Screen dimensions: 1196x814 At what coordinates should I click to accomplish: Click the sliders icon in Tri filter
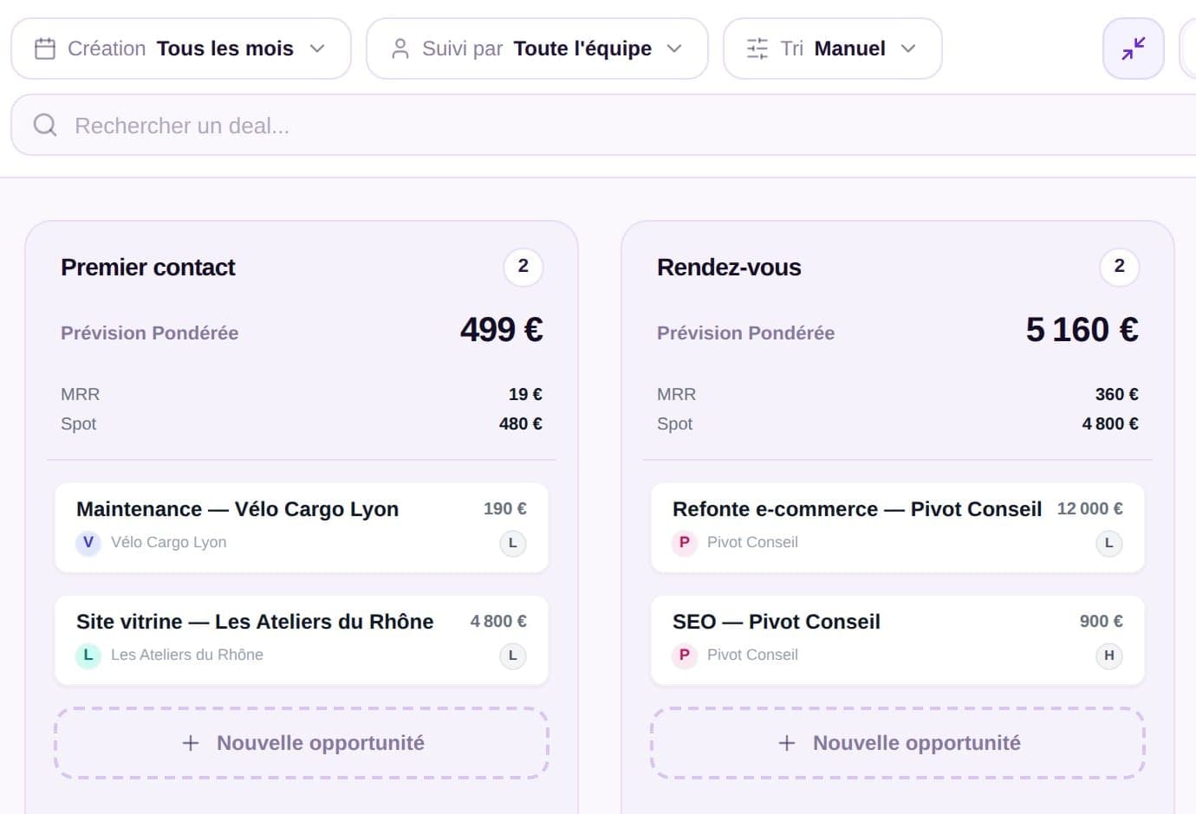pos(757,48)
